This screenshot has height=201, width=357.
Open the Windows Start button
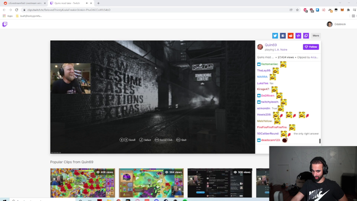[x=4, y=200]
